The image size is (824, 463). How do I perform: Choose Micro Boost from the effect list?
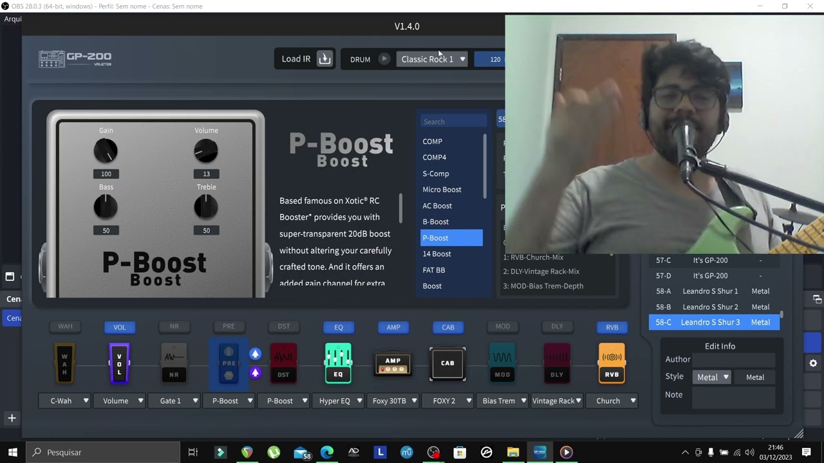coord(451,190)
